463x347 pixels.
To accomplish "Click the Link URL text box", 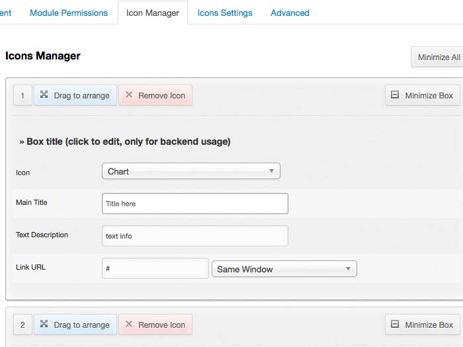I will [x=155, y=268].
